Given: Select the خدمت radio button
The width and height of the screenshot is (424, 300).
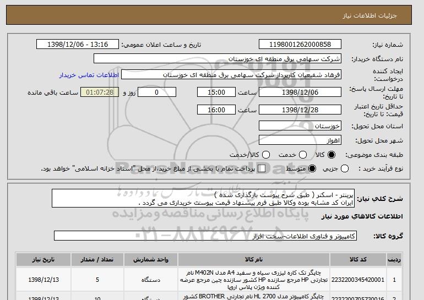Looking at the screenshot, I should click(303, 155).
